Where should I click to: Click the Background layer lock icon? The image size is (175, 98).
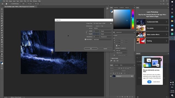132,76
